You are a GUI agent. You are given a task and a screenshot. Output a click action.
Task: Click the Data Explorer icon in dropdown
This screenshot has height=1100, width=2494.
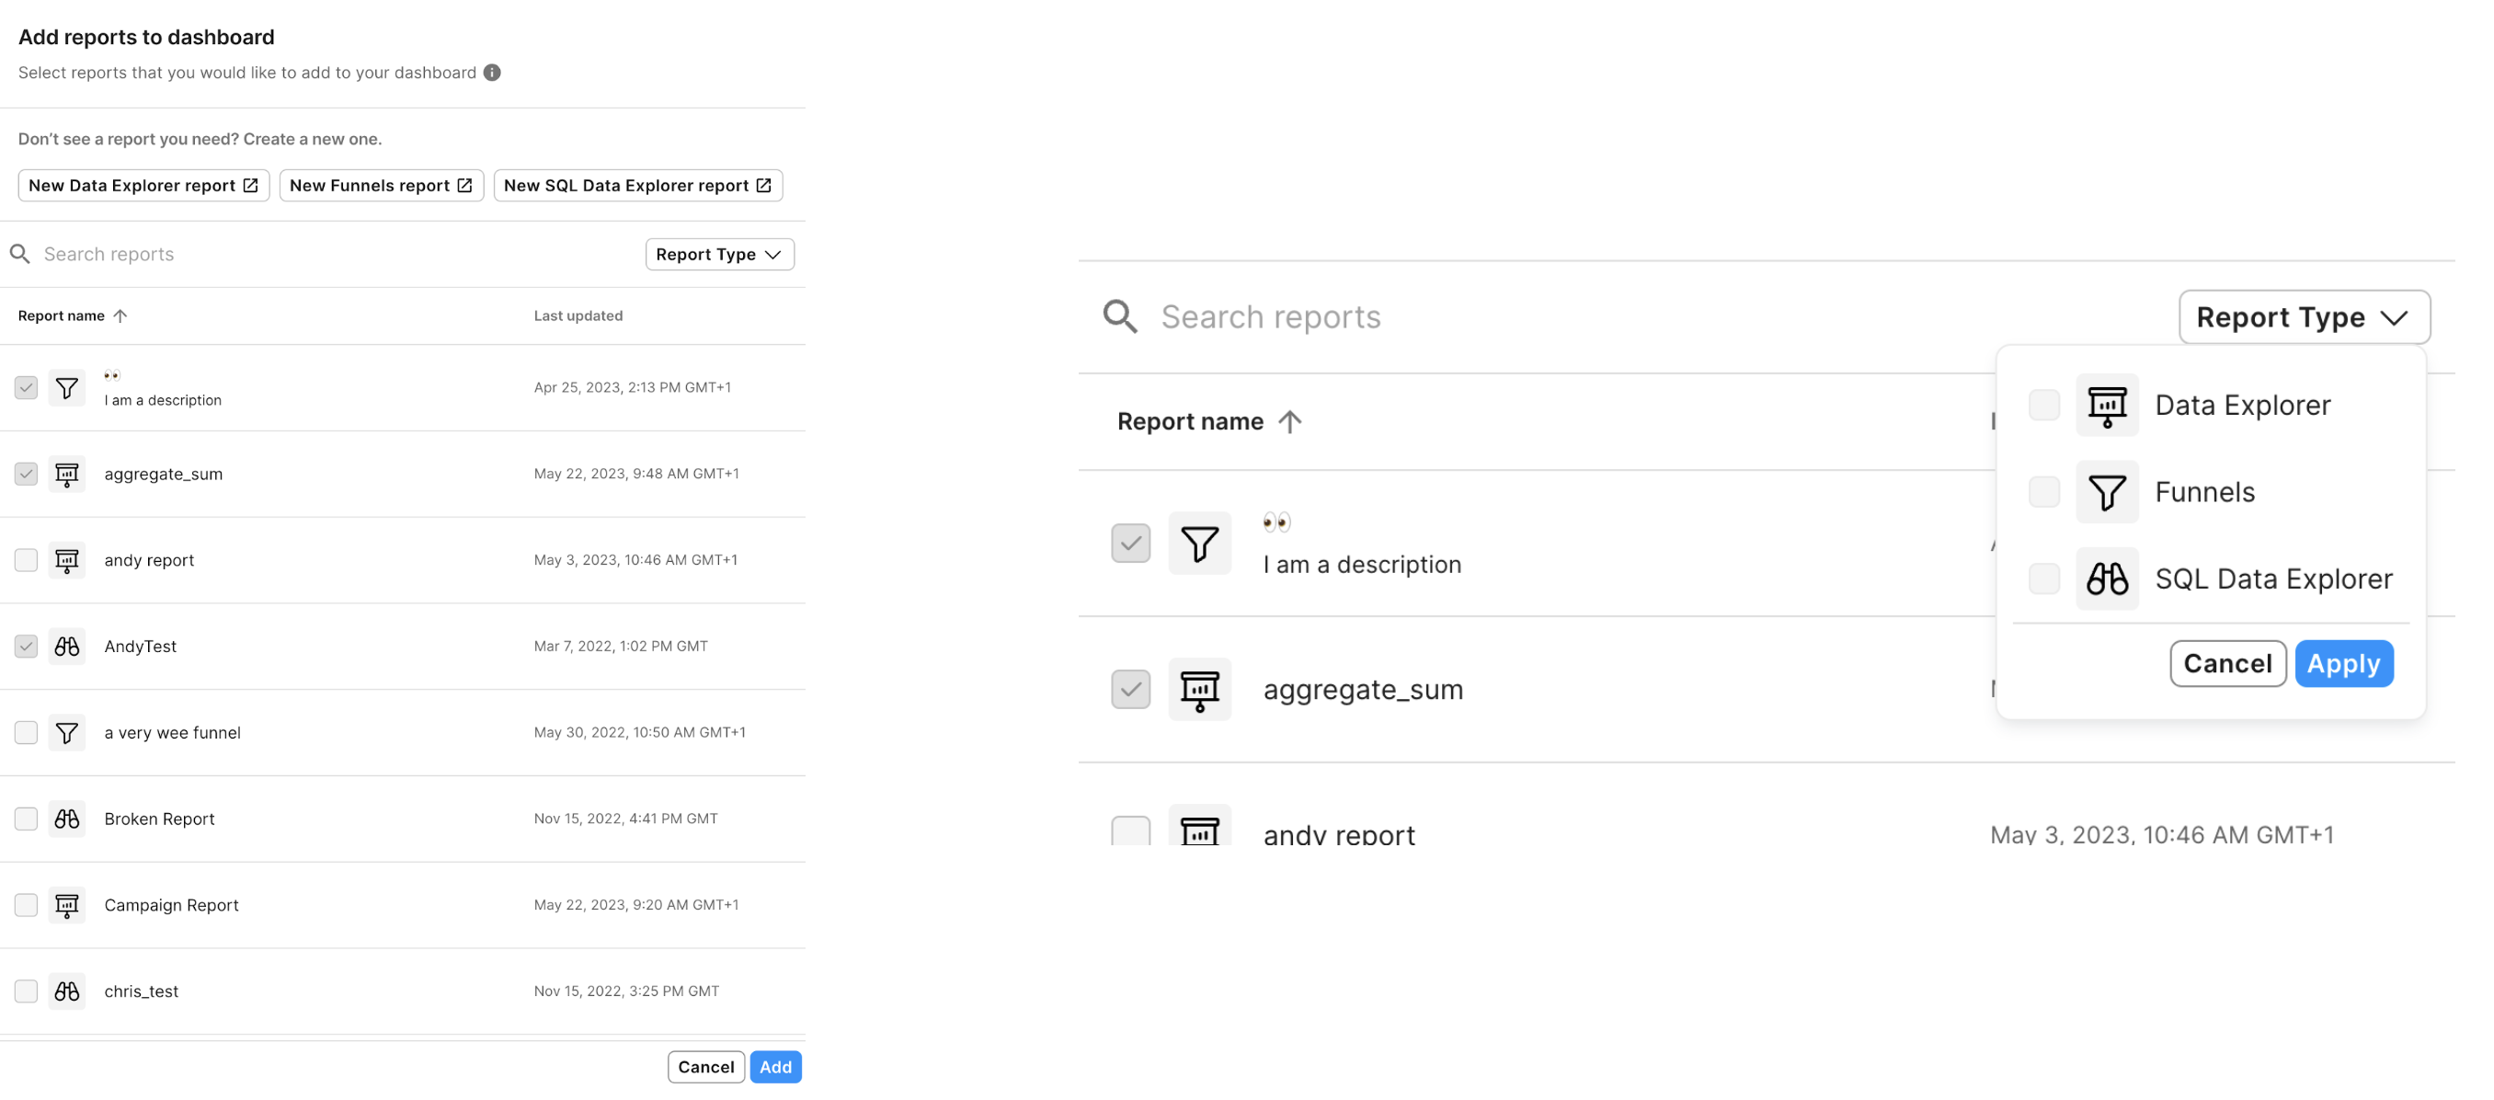[2107, 405]
